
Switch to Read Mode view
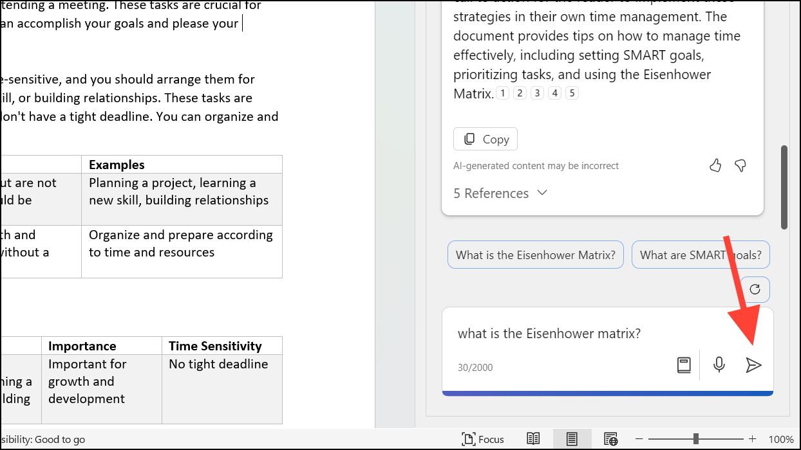(x=533, y=439)
